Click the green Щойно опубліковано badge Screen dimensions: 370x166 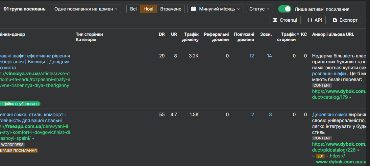(20, 104)
